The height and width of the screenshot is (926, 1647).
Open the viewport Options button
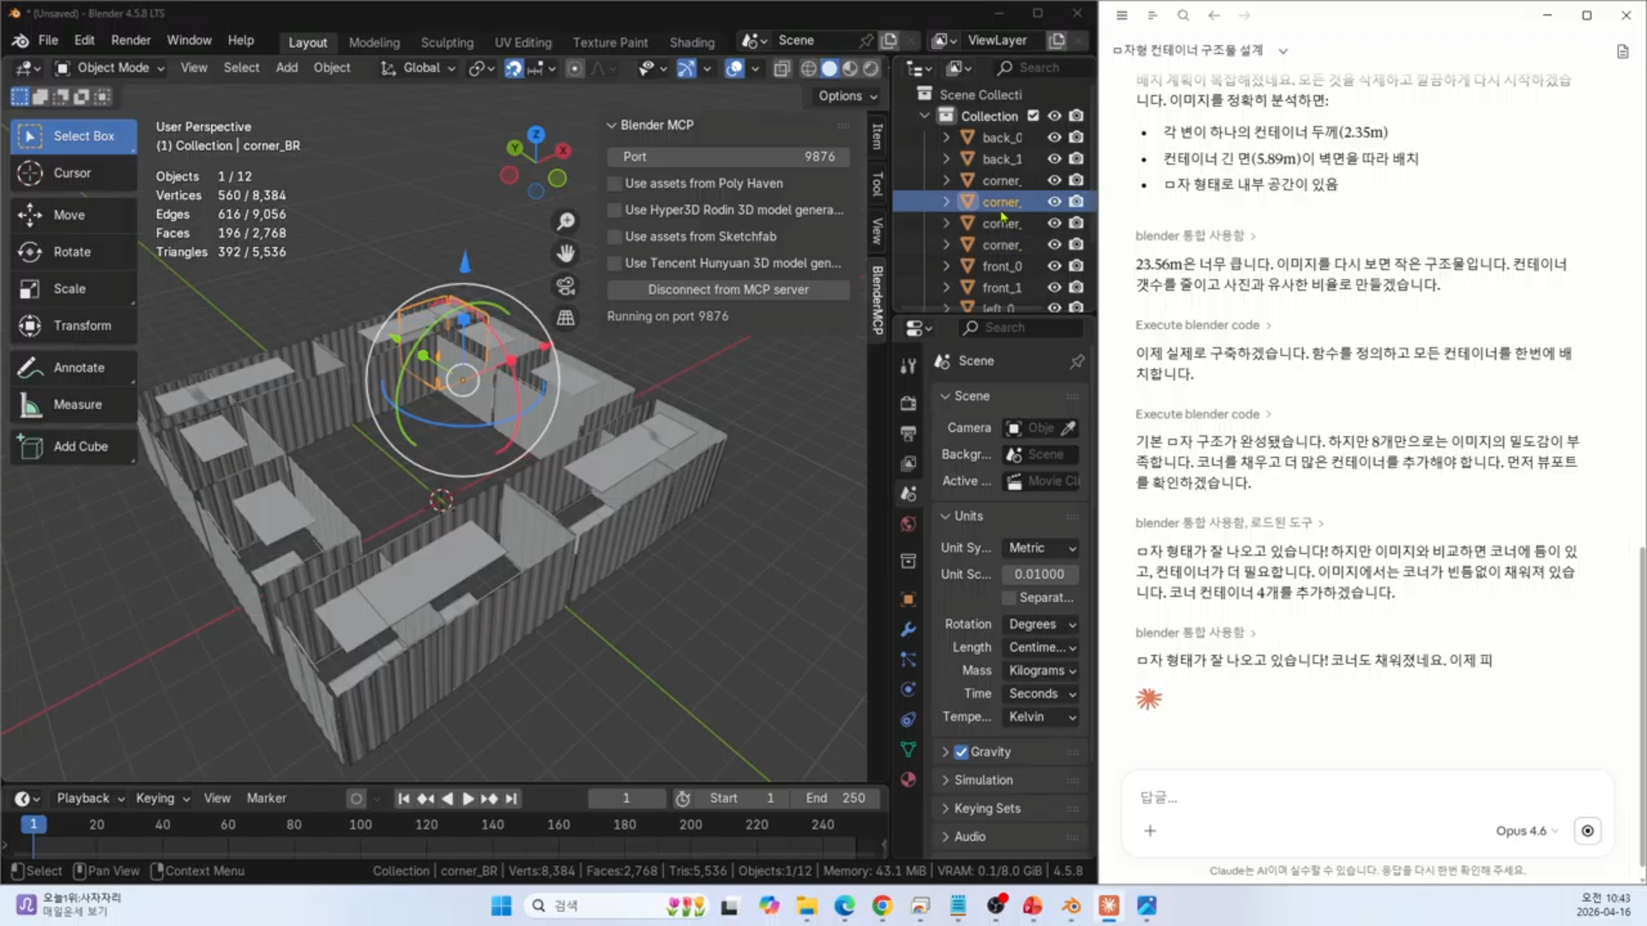(x=848, y=96)
